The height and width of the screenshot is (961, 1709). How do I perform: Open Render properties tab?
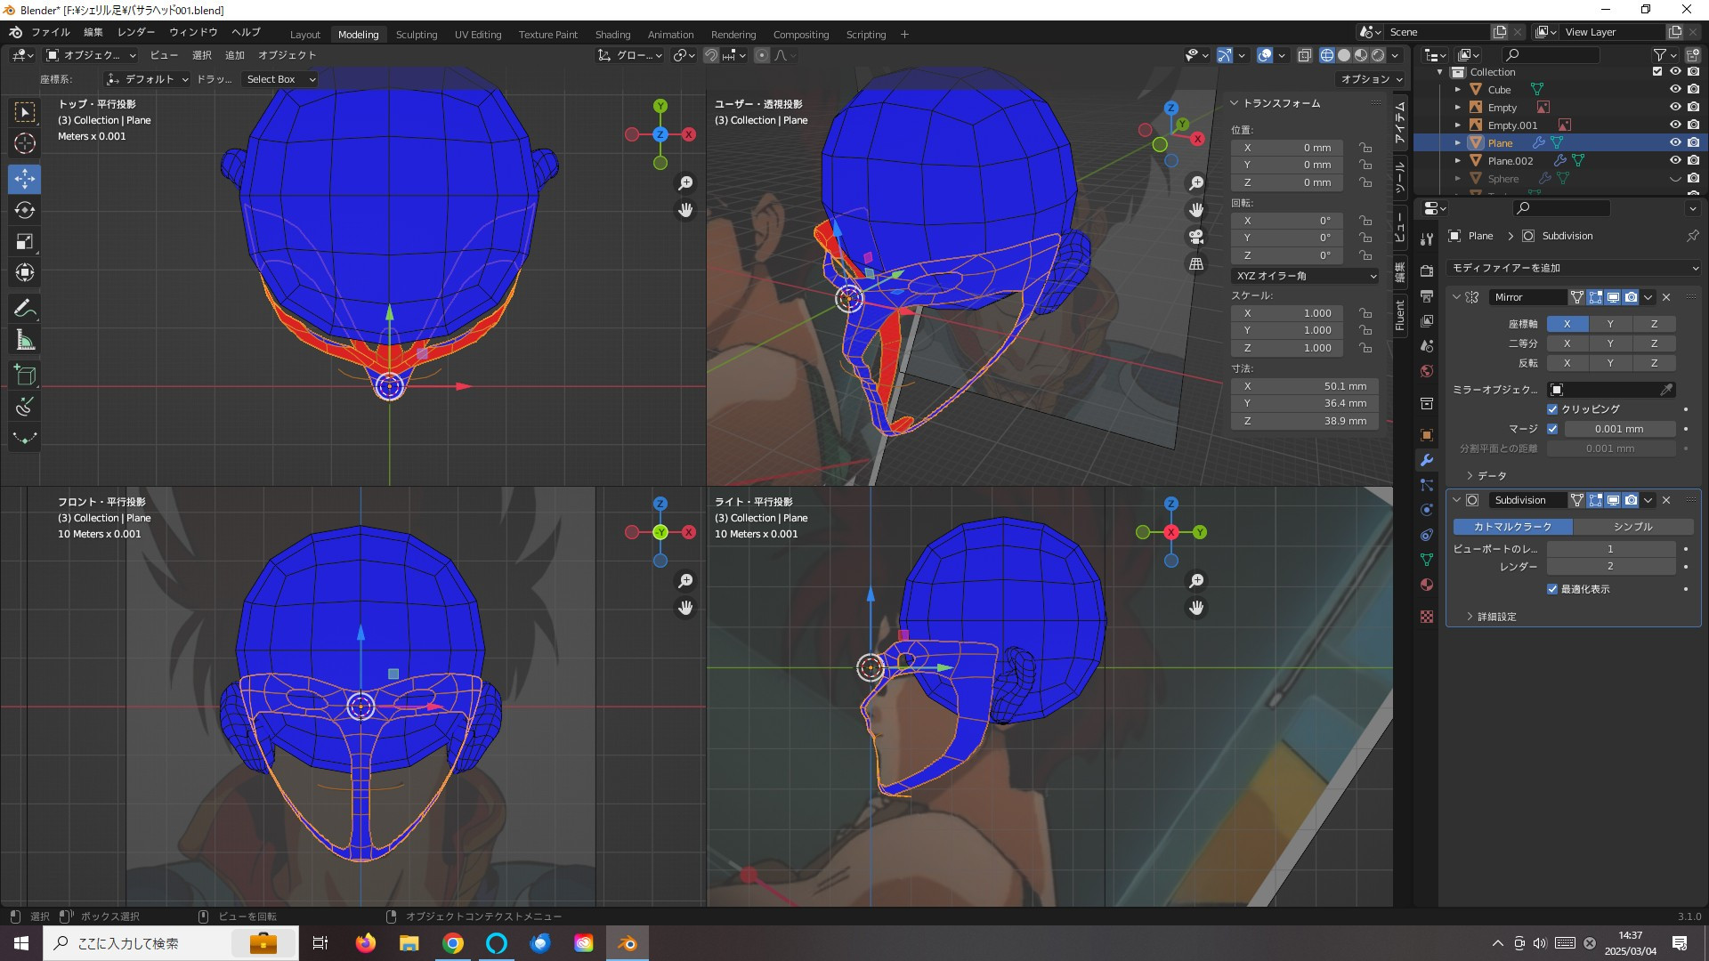click(1427, 271)
